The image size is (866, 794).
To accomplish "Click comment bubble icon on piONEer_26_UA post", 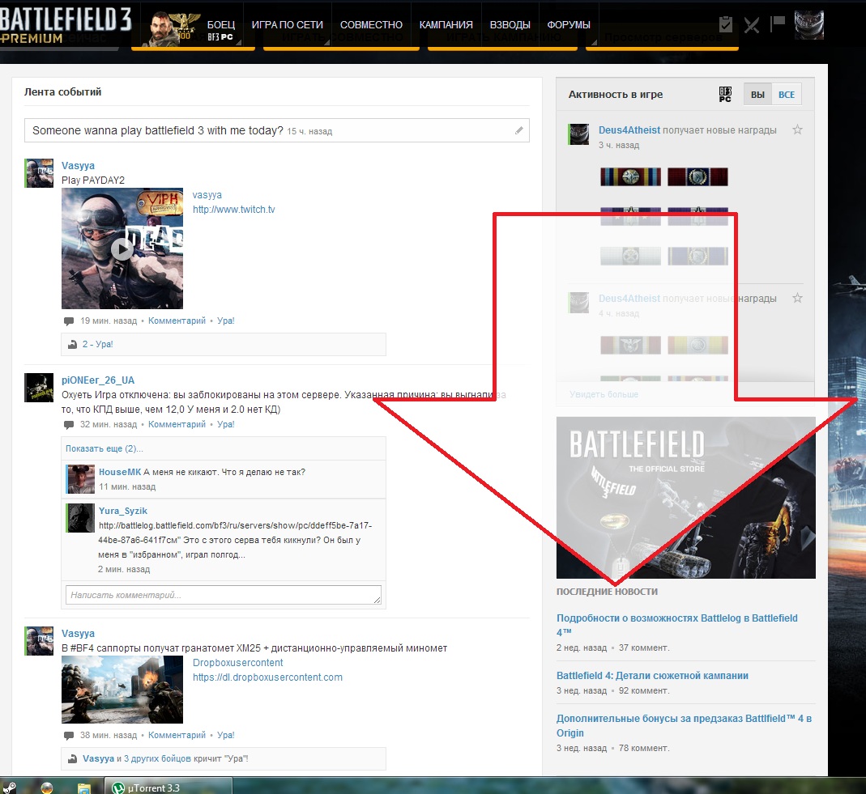I will pos(69,425).
